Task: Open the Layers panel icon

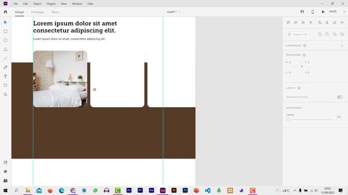Action: point(5,172)
